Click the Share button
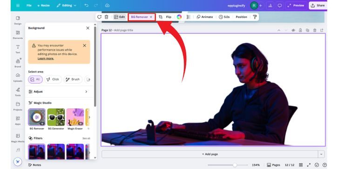 coord(318,6)
